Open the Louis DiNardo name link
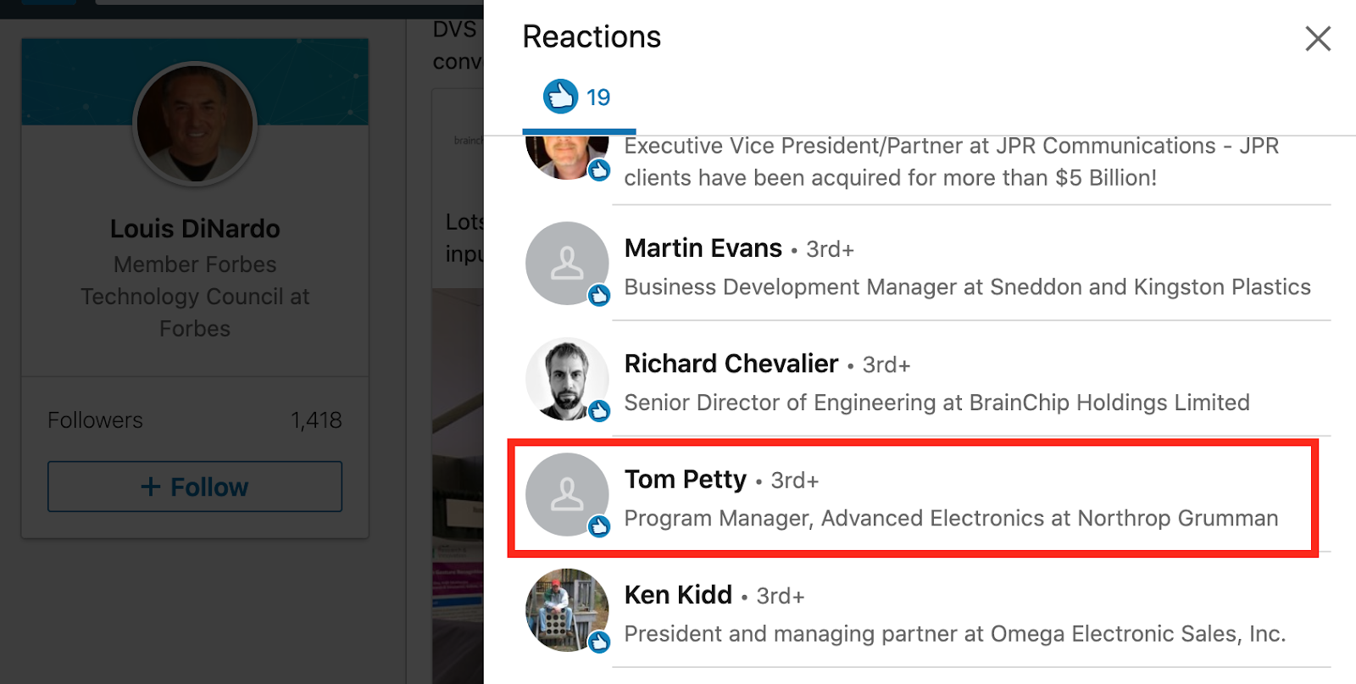The height and width of the screenshot is (684, 1356). [x=195, y=229]
